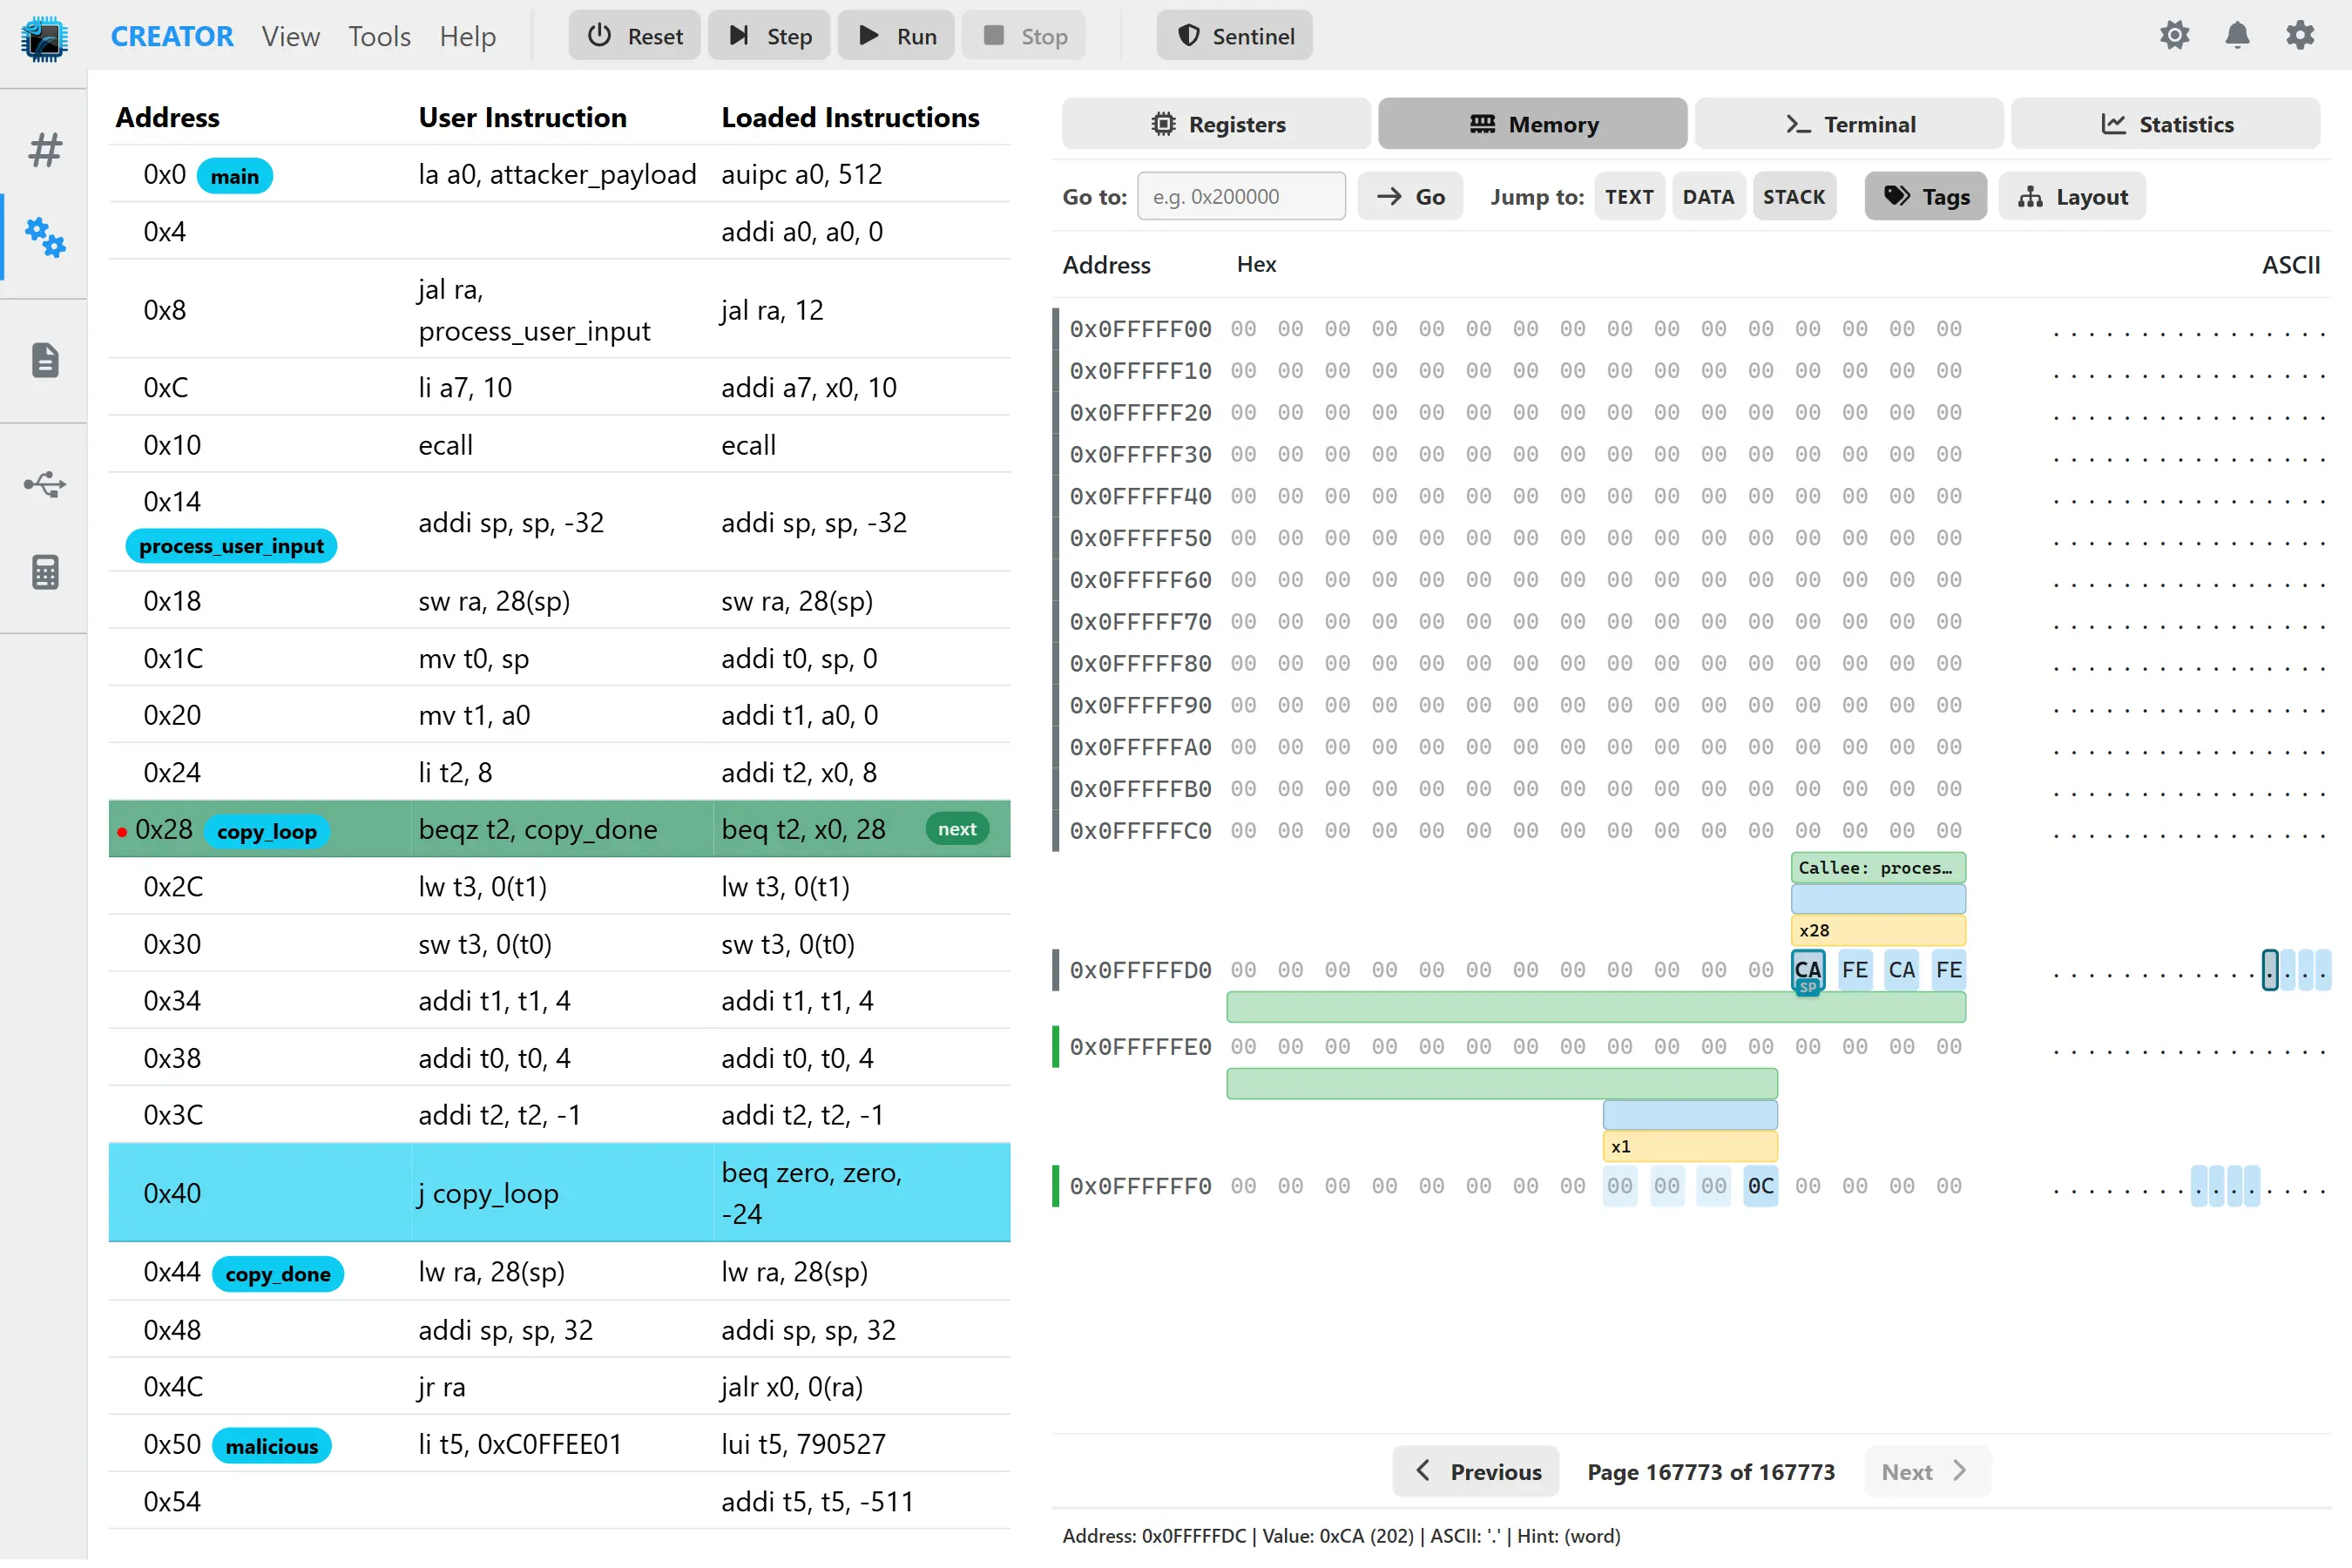Open the far-right gear icon
Viewport: 2352px width, 1568px height.
(x=2300, y=36)
